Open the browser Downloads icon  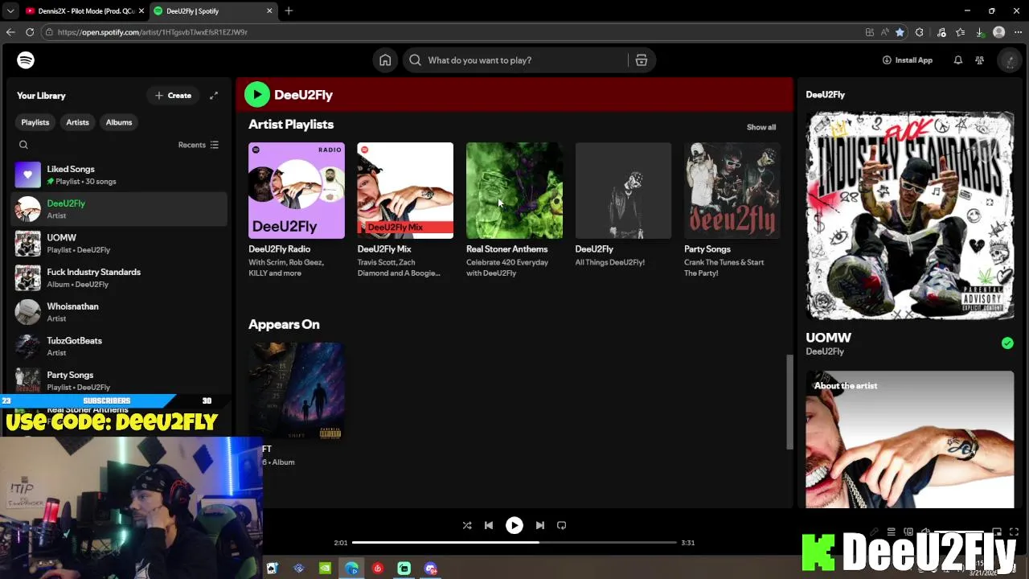pos(980,32)
